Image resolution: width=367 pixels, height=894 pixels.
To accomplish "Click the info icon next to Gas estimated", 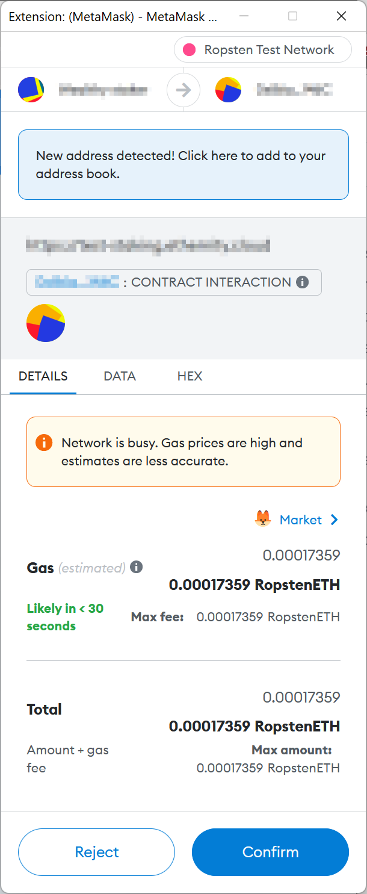I will pyautogui.click(x=137, y=567).
